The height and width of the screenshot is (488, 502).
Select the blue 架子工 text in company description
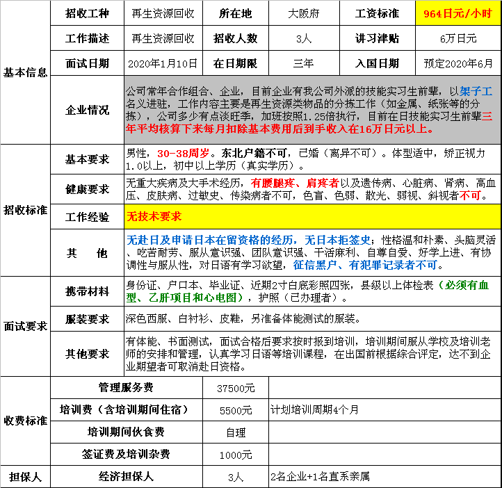pyautogui.click(x=476, y=92)
